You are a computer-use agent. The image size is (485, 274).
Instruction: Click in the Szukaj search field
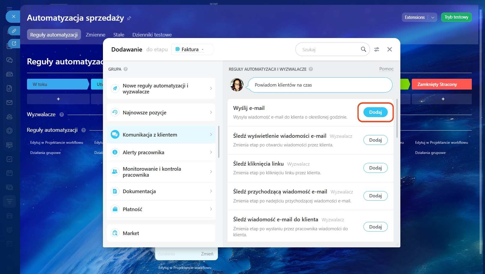329,49
